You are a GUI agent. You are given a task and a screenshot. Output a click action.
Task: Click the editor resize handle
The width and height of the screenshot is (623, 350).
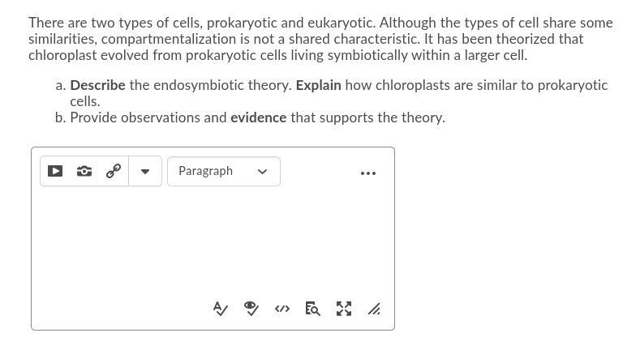pyautogui.click(x=374, y=309)
